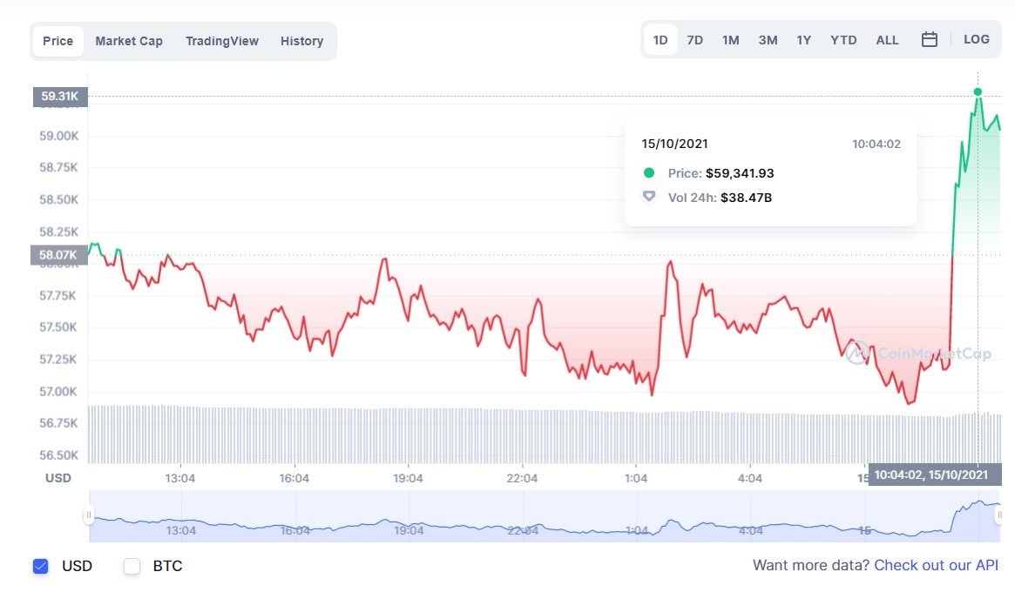Screen dimensions: 1015x599
Task: Set chart range to 1M
Action: coord(730,40)
